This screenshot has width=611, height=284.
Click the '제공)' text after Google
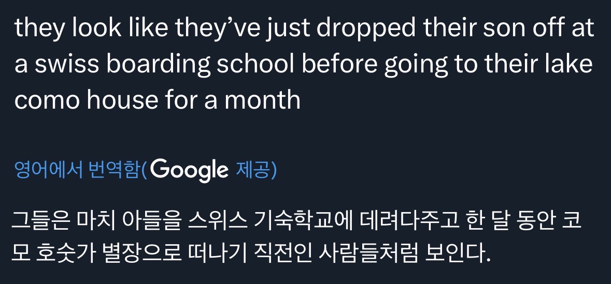click(x=257, y=170)
